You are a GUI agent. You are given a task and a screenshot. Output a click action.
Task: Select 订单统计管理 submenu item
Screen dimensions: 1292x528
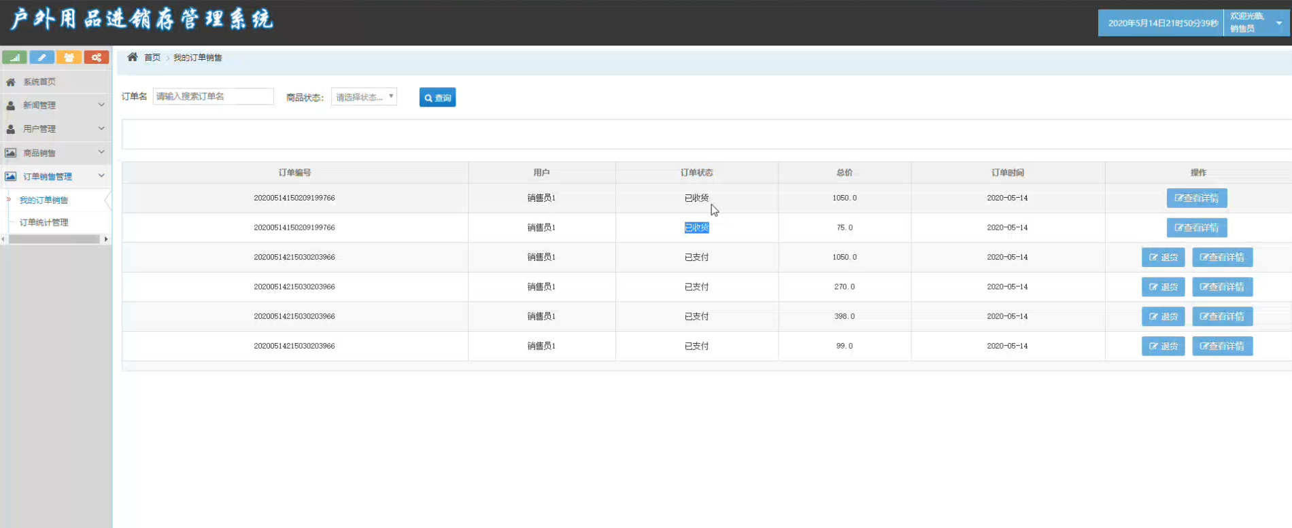pyautogui.click(x=44, y=223)
